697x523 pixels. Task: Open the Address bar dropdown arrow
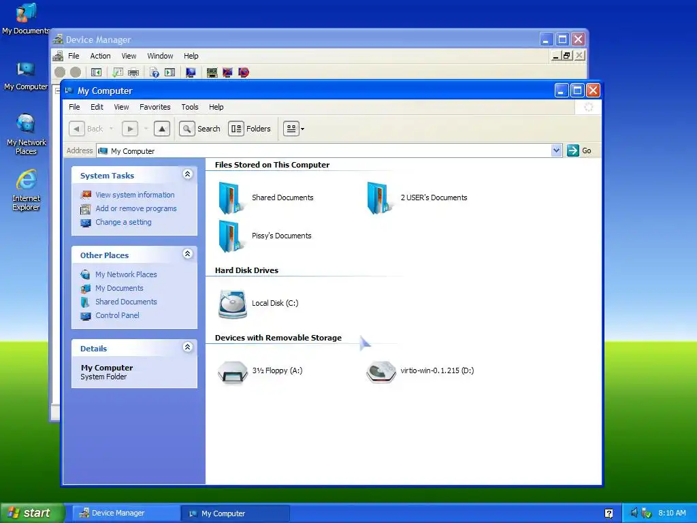tap(556, 150)
